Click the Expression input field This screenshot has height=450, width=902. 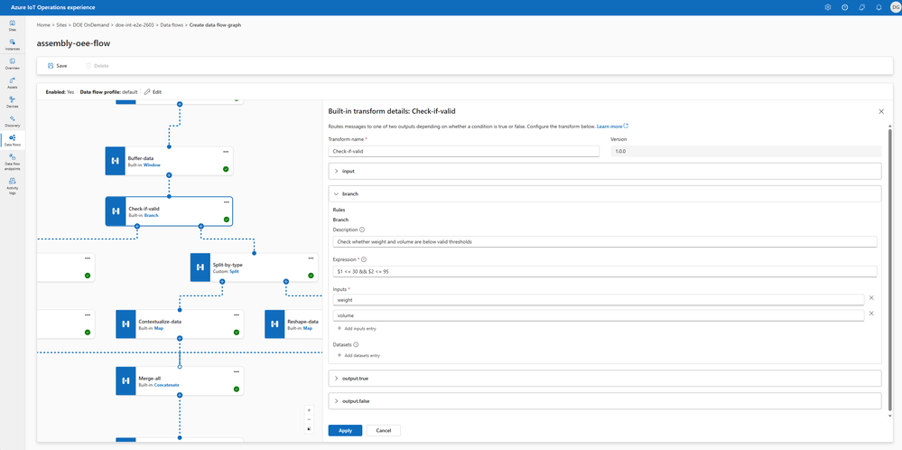click(605, 271)
